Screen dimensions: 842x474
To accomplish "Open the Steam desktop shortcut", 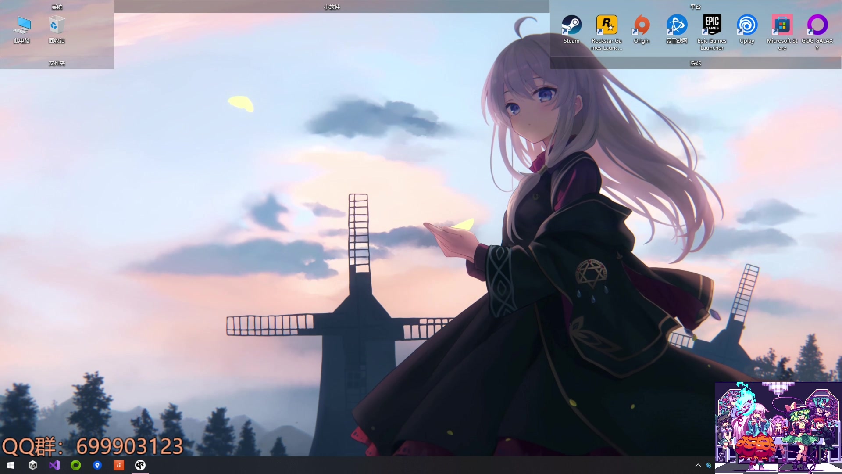I will 571,25.
